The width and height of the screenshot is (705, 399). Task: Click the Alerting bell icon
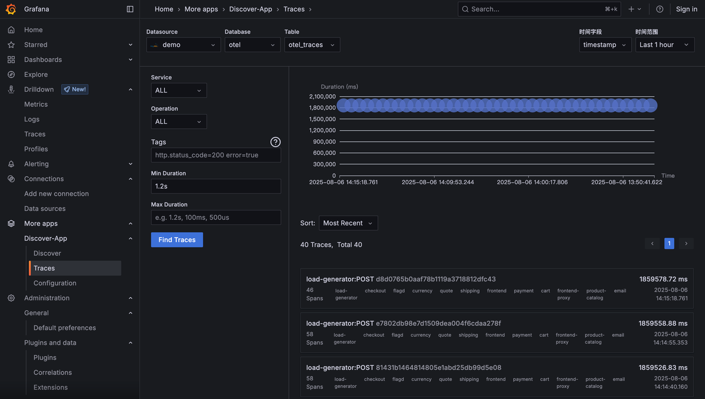click(11, 164)
